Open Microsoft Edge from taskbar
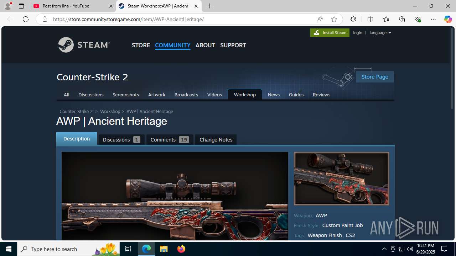The image size is (456, 256). point(146,249)
